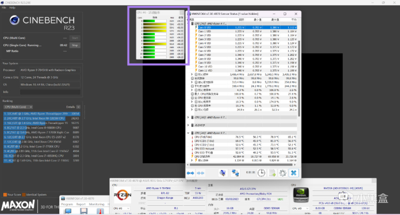Click the Identical System legend swatch
Viewport: 400px width, 215px height.
24,195
